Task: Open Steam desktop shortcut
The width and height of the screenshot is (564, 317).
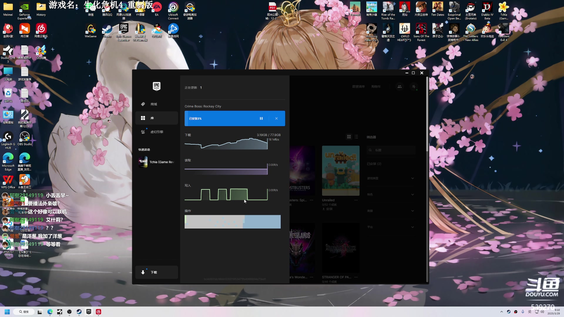Action: [107, 31]
